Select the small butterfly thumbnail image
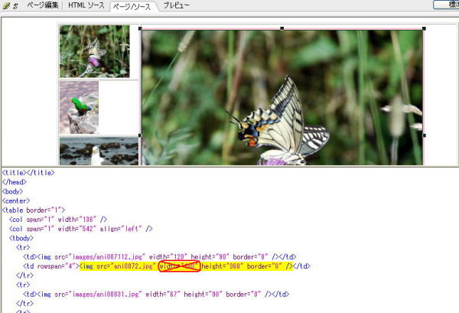Screen dimensions: 459x313 pyautogui.click(x=95, y=51)
